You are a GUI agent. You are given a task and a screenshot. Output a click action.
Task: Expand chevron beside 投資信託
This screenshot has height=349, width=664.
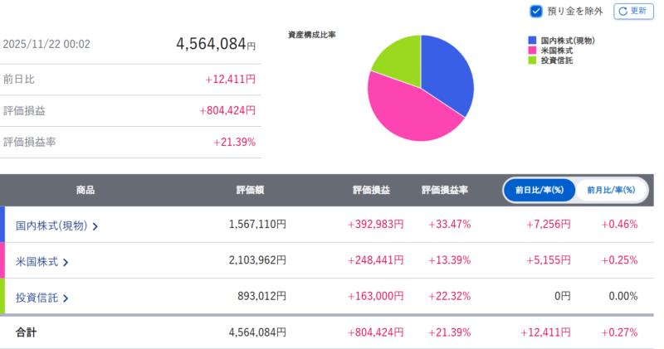coord(66,299)
